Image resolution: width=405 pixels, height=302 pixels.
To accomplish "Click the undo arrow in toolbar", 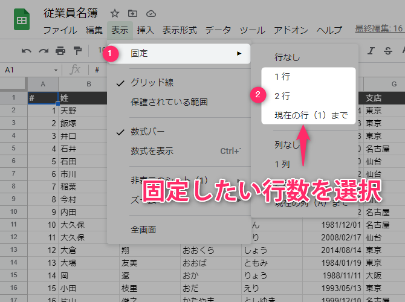I will (27, 51).
